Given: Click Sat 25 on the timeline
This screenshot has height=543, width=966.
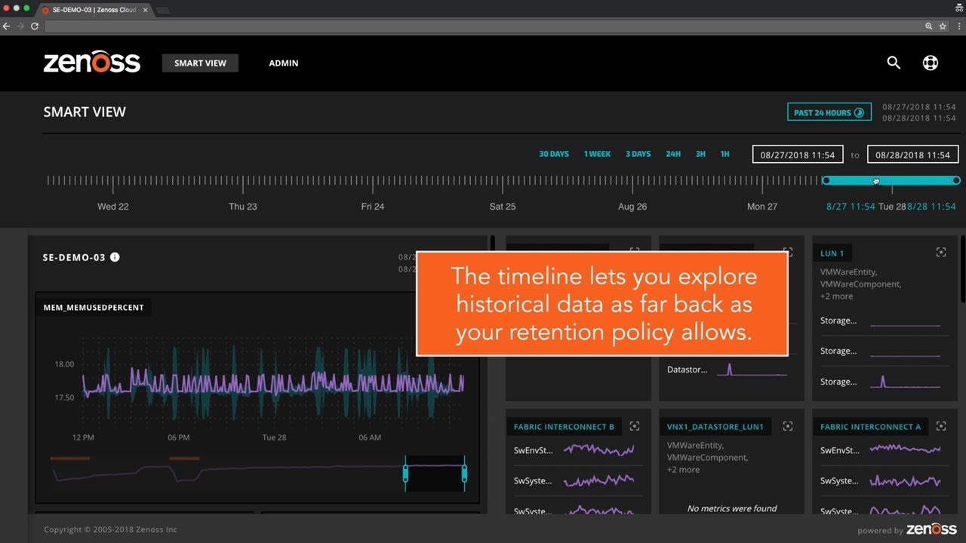Looking at the screenshot, I should pyautogui.click(x=503, y=206).
